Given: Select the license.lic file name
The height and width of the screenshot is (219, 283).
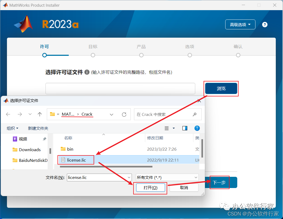Looking at the screenshot, I should pyautogui.click(x=76, y=160).
